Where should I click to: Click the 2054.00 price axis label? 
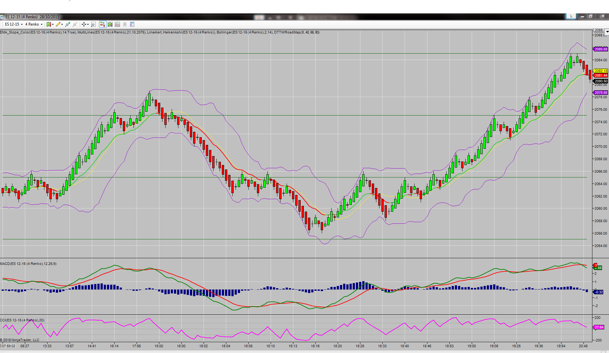[x=601, y=246]
